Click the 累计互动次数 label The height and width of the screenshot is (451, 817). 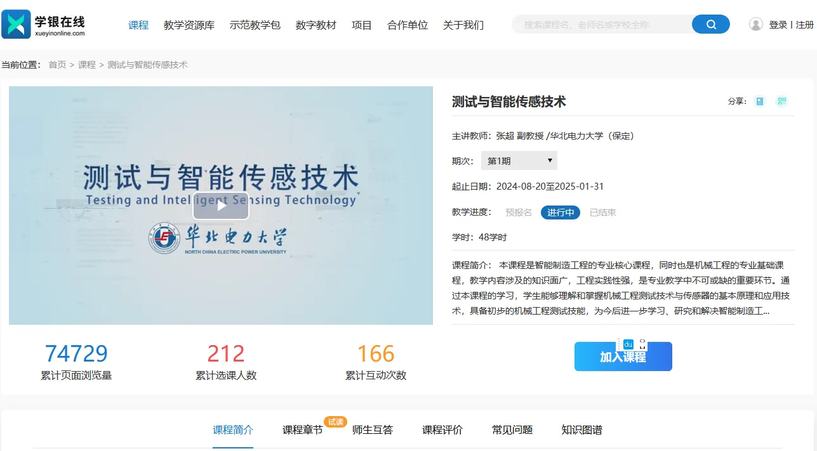(x=376, y=376)
